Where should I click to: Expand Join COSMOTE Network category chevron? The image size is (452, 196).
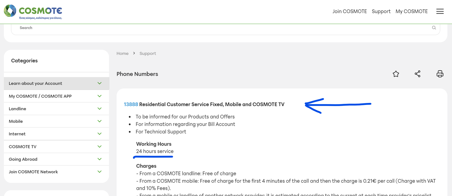99,171
